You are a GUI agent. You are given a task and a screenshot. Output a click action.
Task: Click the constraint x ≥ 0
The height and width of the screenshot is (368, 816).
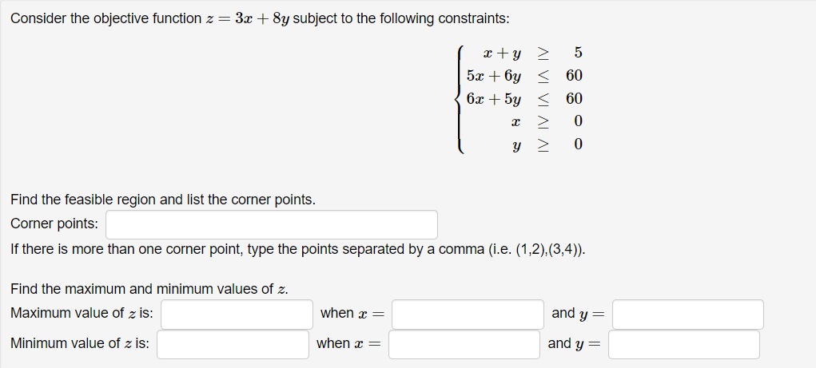[x=547, y=121]
